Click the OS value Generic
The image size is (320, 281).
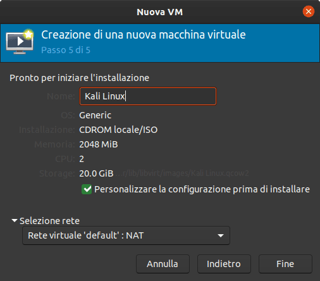click(x=95, y=115)
